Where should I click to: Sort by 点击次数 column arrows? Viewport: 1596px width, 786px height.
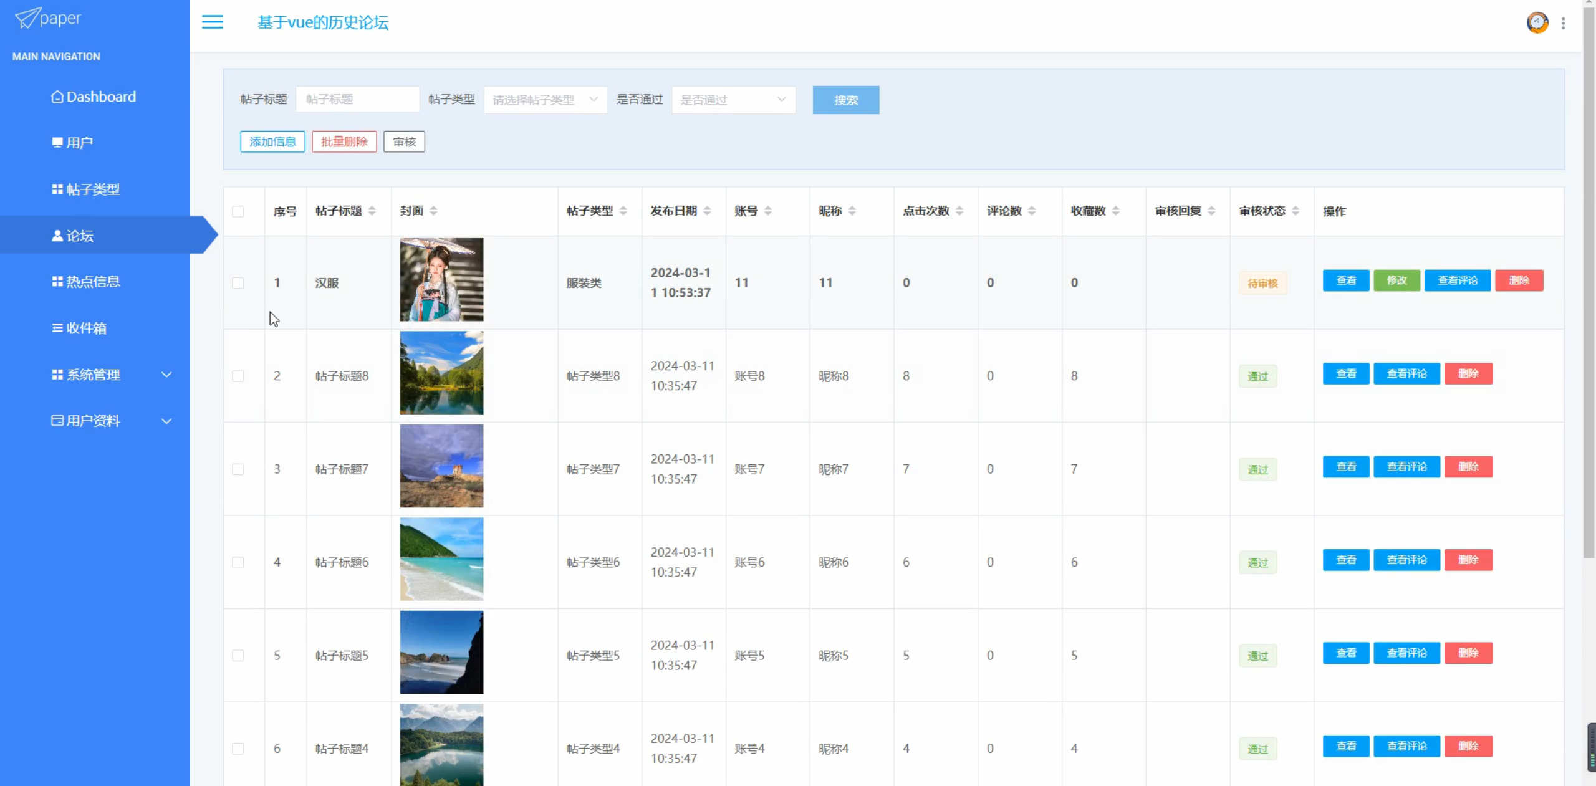click(x=959, y=211)
